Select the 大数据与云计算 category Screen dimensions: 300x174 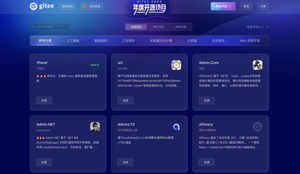[x=161, y=41]
